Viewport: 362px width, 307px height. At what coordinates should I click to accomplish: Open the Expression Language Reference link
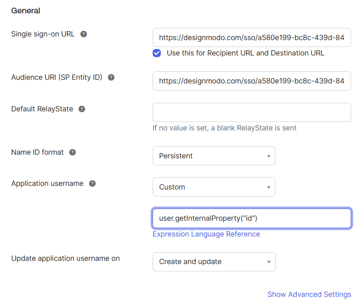[x=206, y=234]
